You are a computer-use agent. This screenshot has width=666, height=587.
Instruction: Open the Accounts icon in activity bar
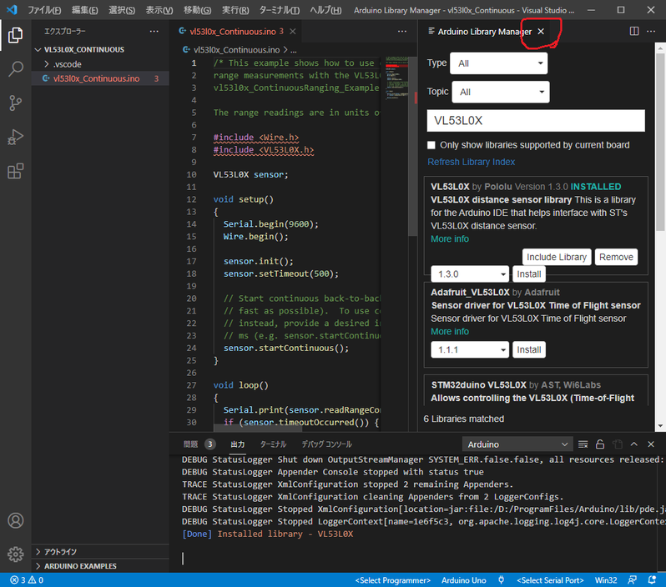click(x=15, y=520)
